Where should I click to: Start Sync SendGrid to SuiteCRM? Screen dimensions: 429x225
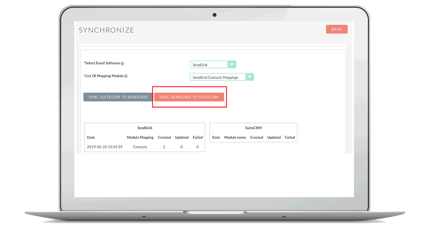click(189, 97)
